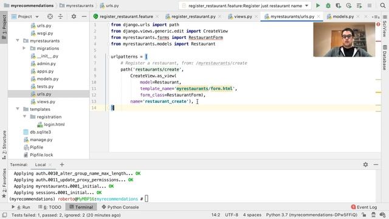Image resolution: width=389 pixels, height=219 pixels.
Task: Locate current file with the crosshair icon
Action: tap(50, 16)
